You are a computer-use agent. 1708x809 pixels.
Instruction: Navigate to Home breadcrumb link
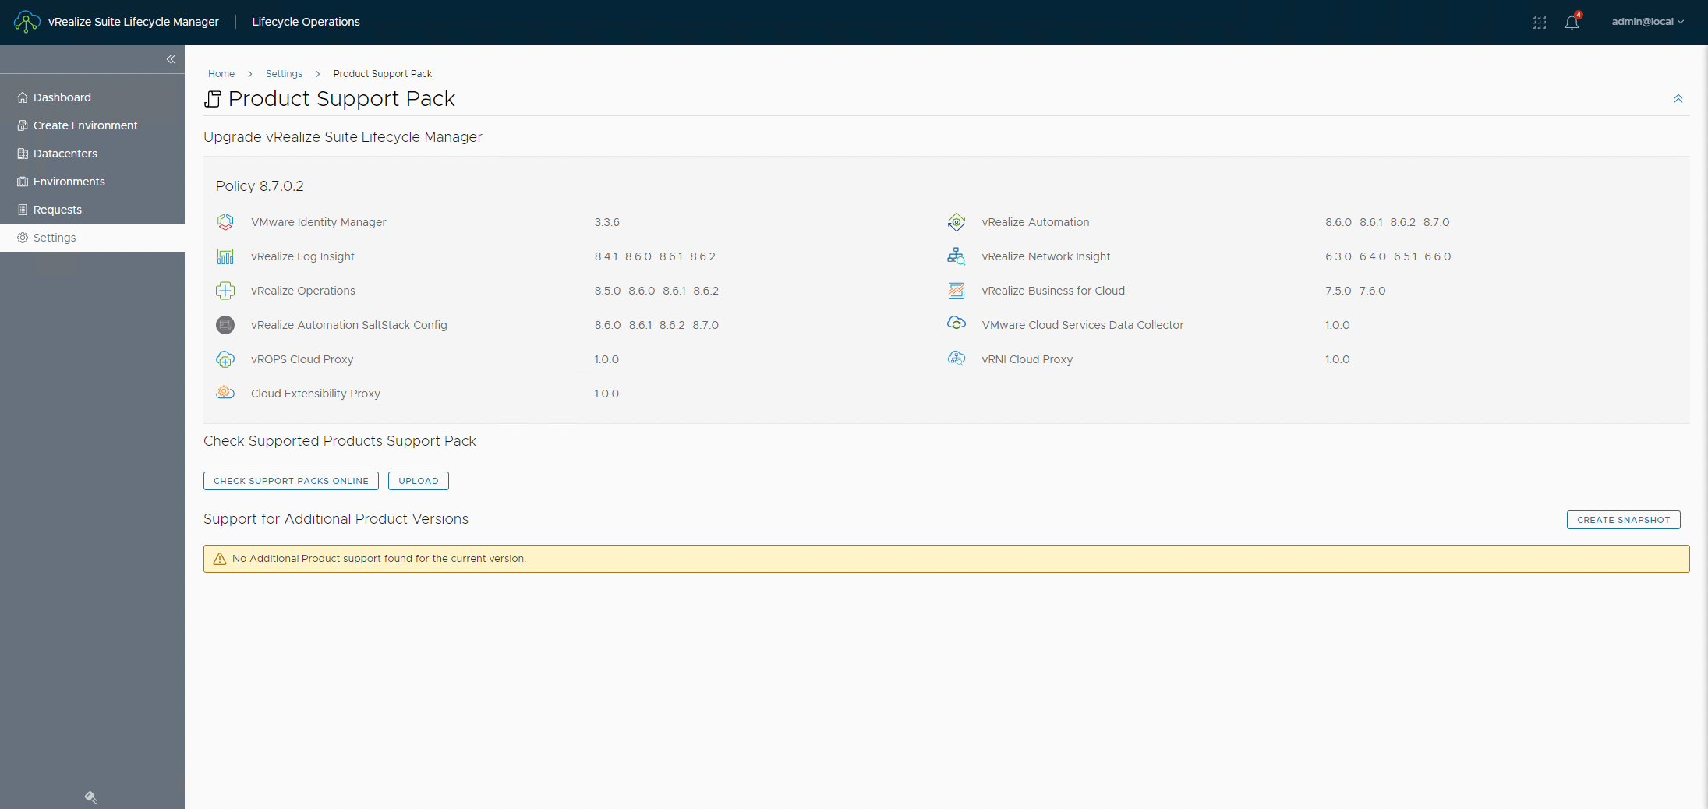(x=221, y=74)
